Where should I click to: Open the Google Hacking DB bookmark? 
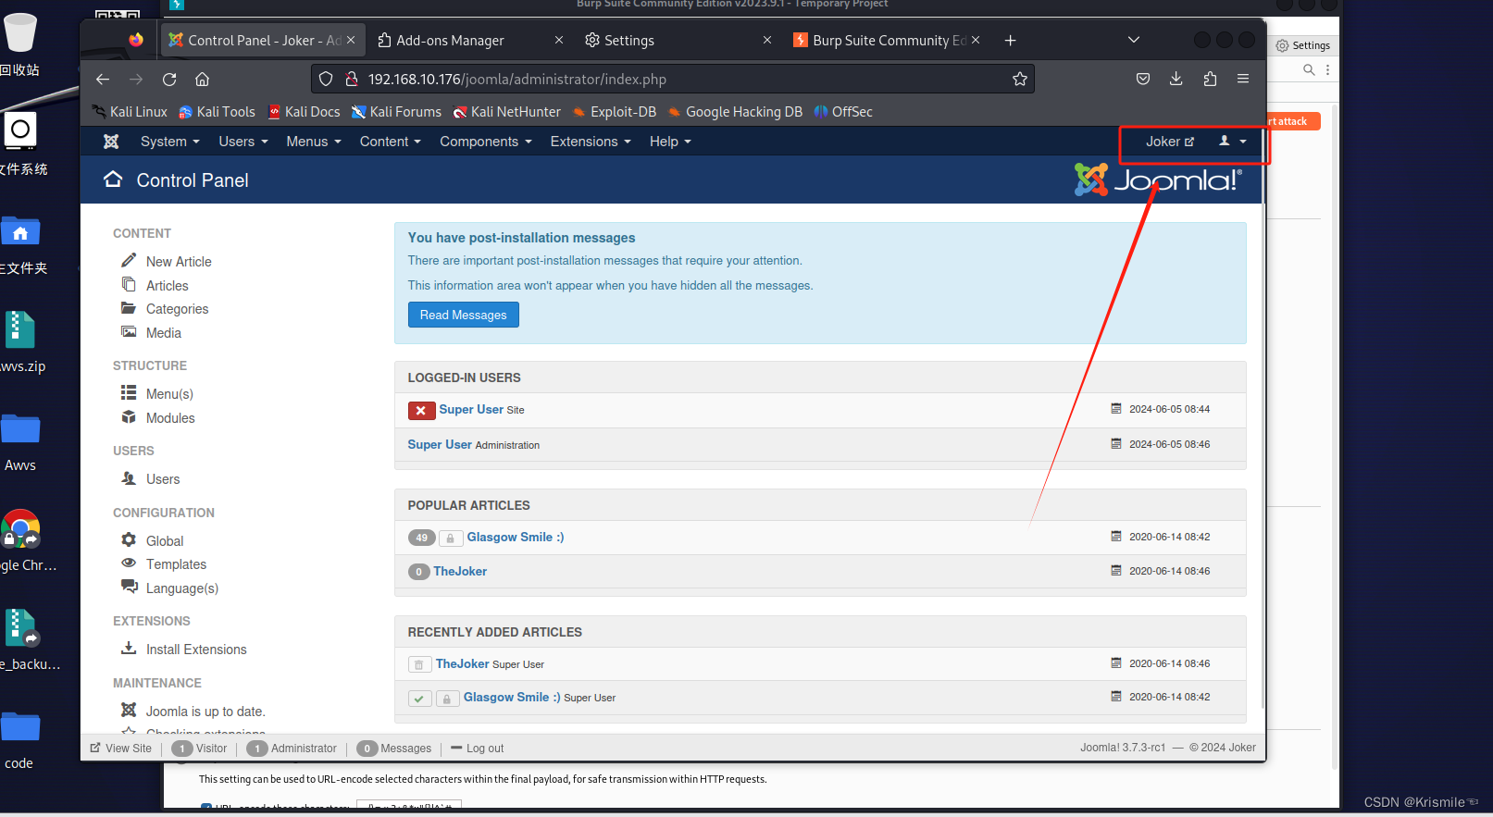tap(735, 112)
